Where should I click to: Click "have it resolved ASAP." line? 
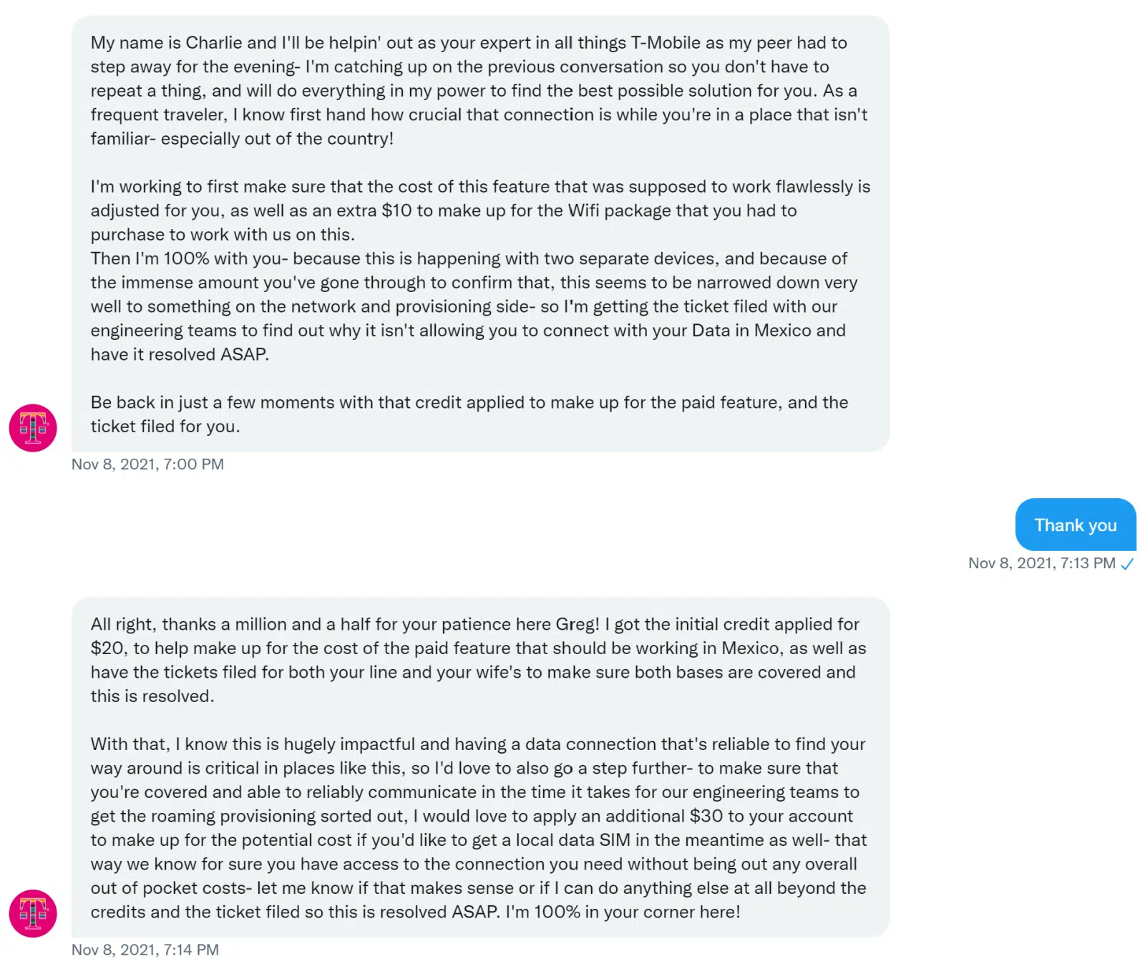pyautogui.click(x=180, y=354)
